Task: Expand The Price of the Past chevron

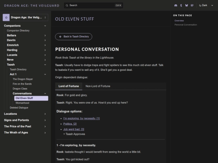Action: (x=45, y=126)
